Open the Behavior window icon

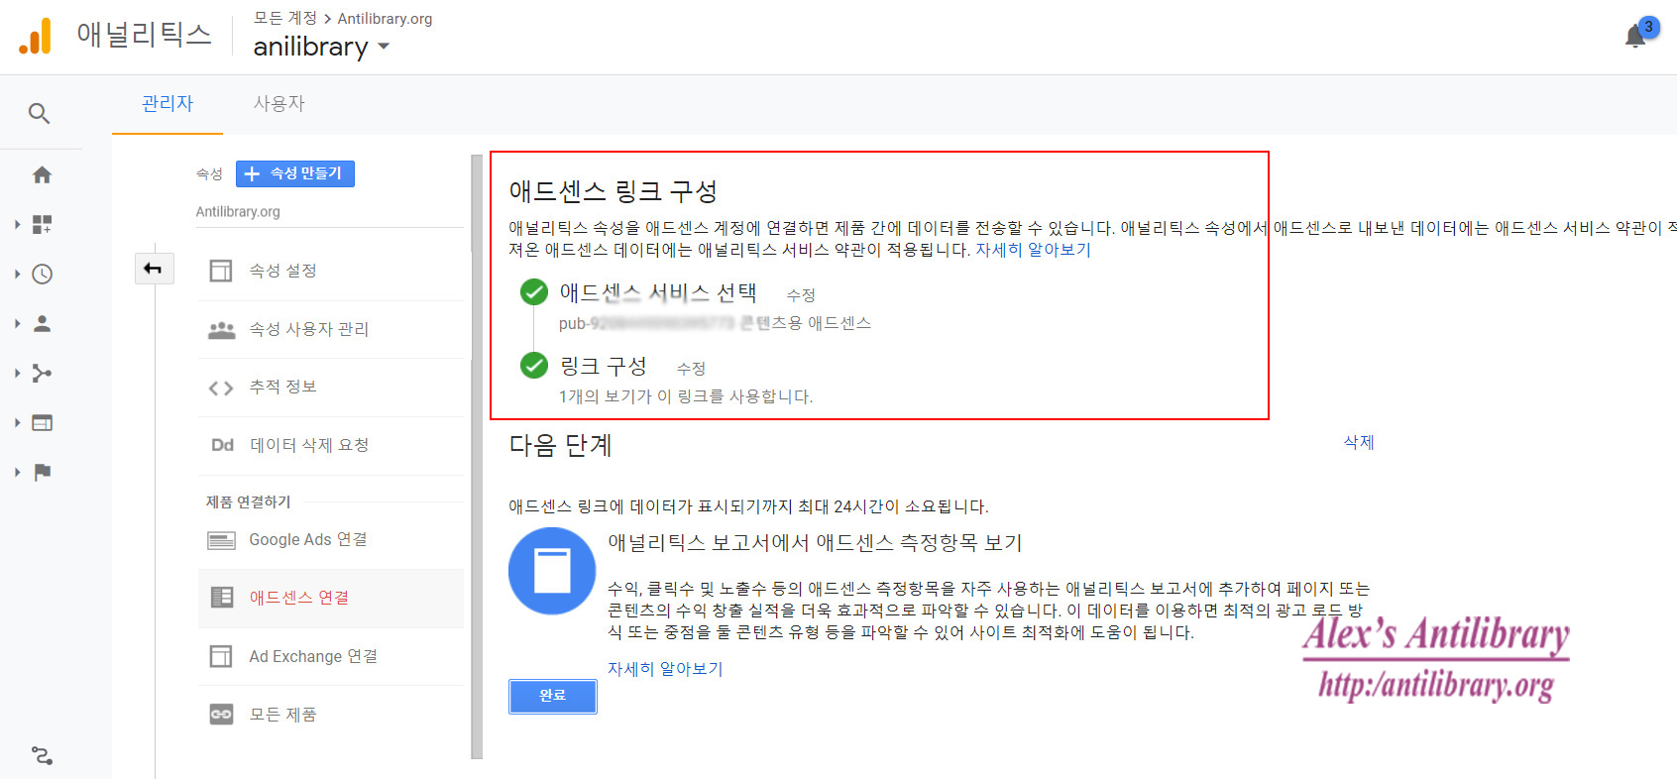point(42,423)
